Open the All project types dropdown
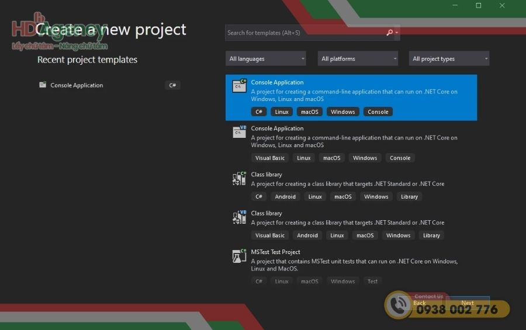Viewport: 526px width, 330px height. [x=449, y=58]
